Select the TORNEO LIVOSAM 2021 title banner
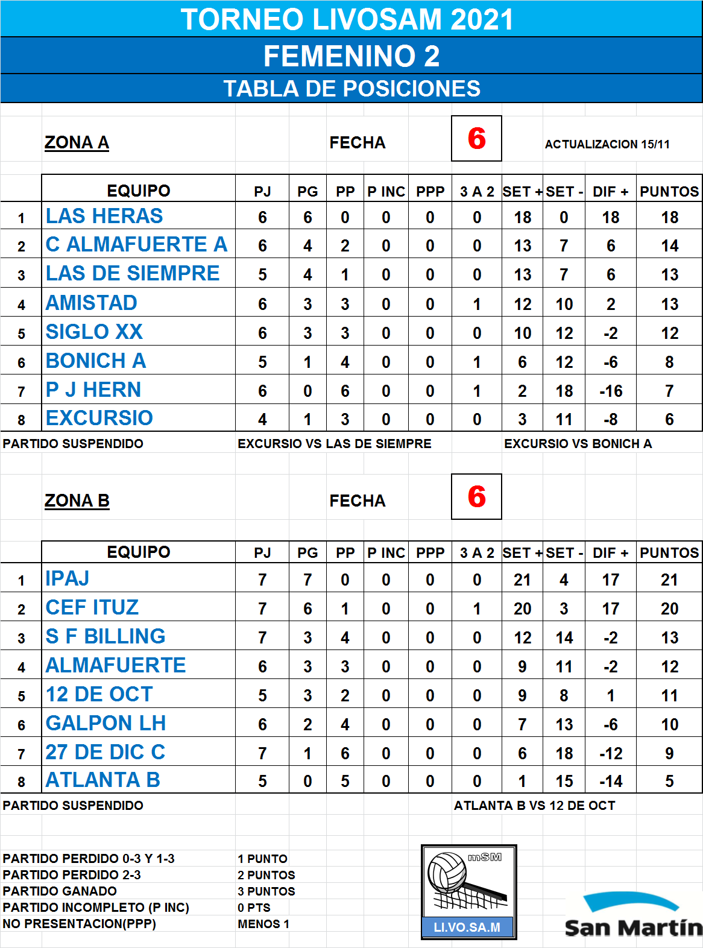The height and width of the screenshot is (948, 703). pyautogui.click(x=351, y=19)
